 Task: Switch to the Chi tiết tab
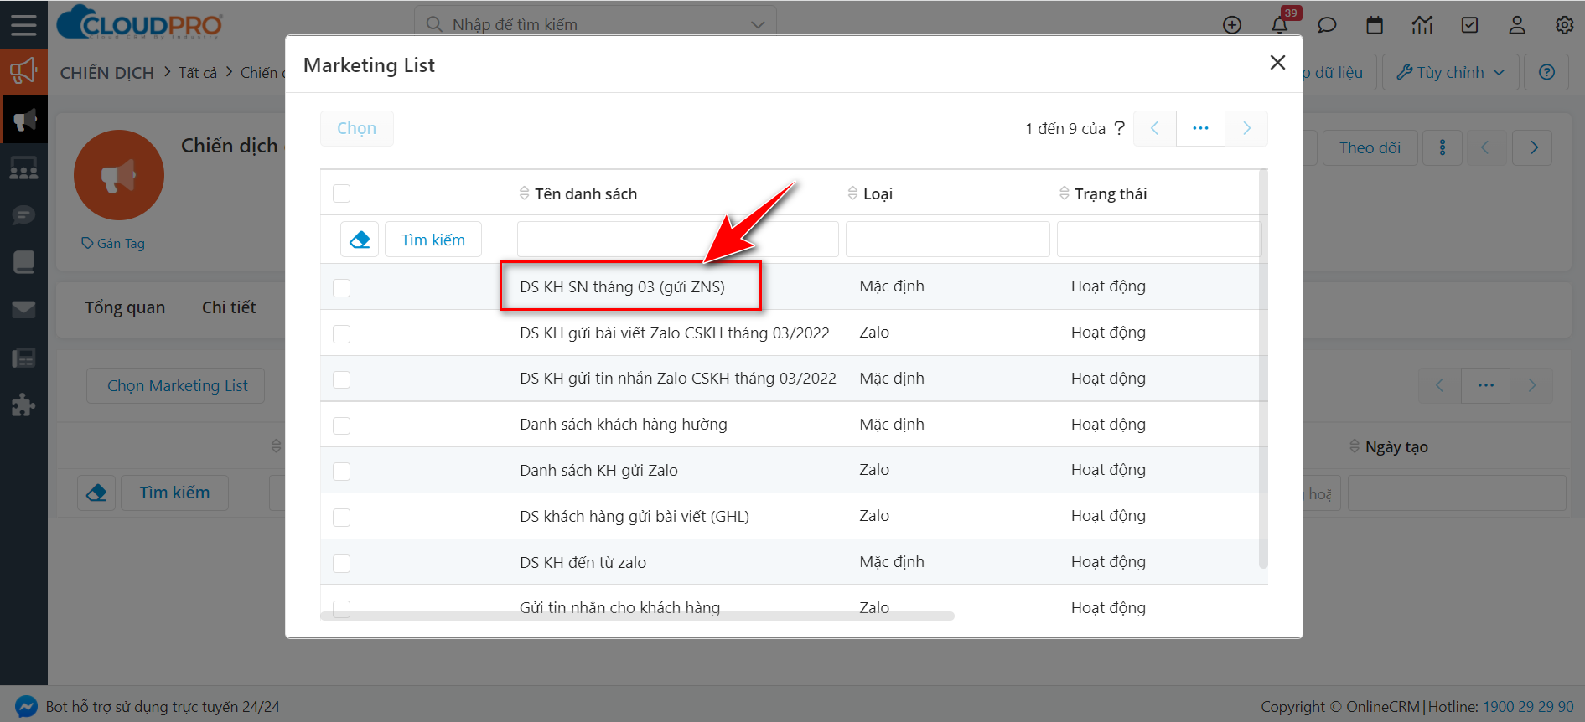tap(229, 307)
